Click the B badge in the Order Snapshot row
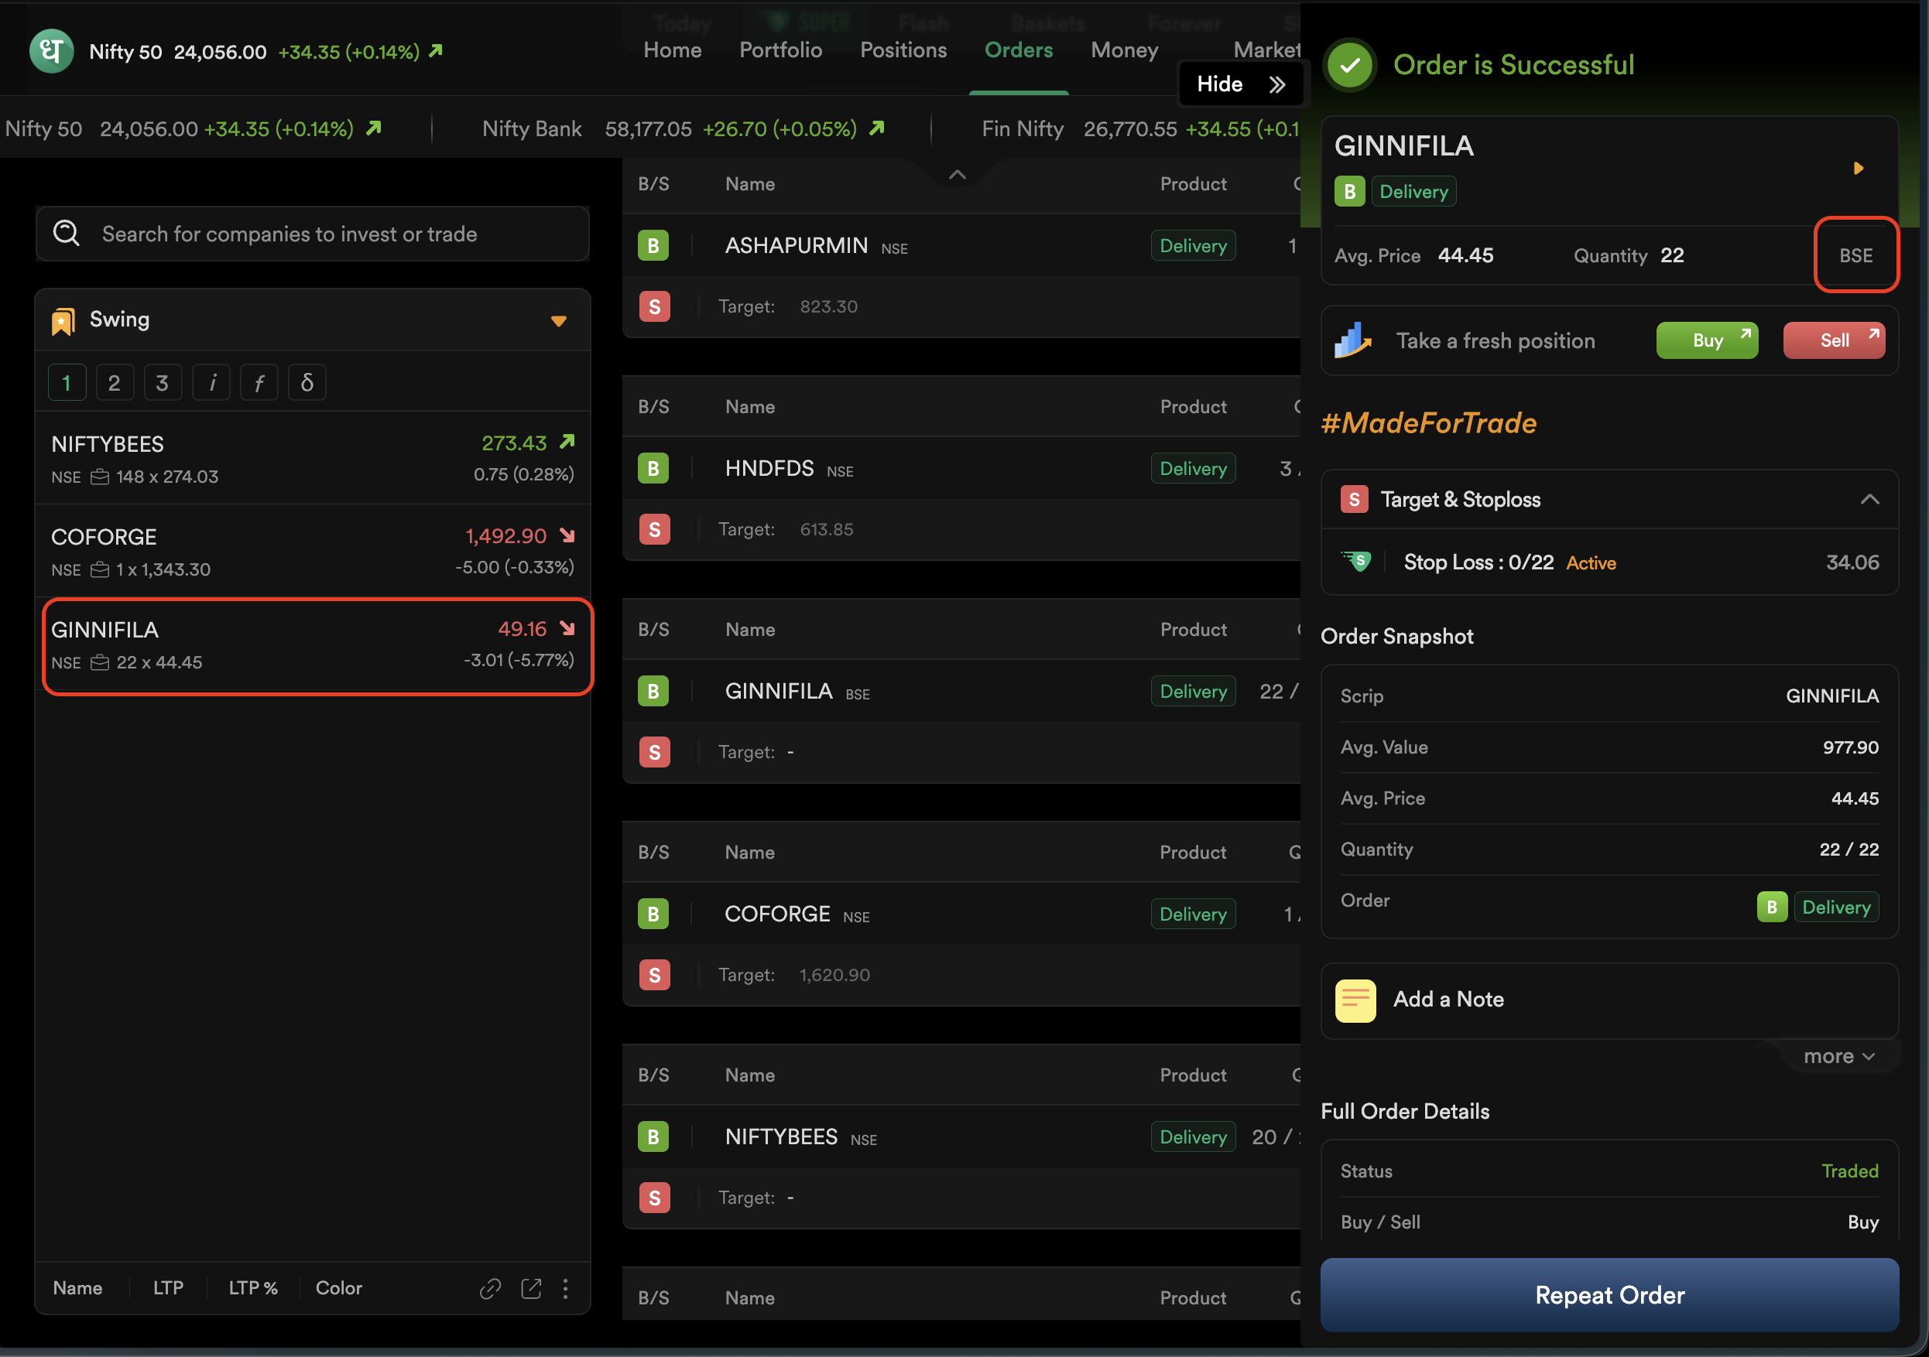 click(1772, 907)
